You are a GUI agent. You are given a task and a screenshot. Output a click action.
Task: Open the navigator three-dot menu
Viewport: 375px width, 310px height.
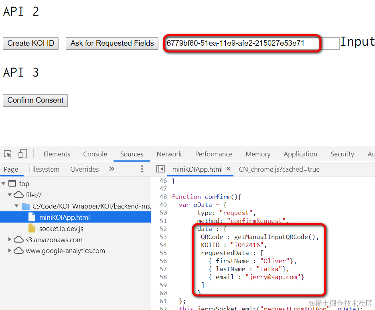coord(142,169)
